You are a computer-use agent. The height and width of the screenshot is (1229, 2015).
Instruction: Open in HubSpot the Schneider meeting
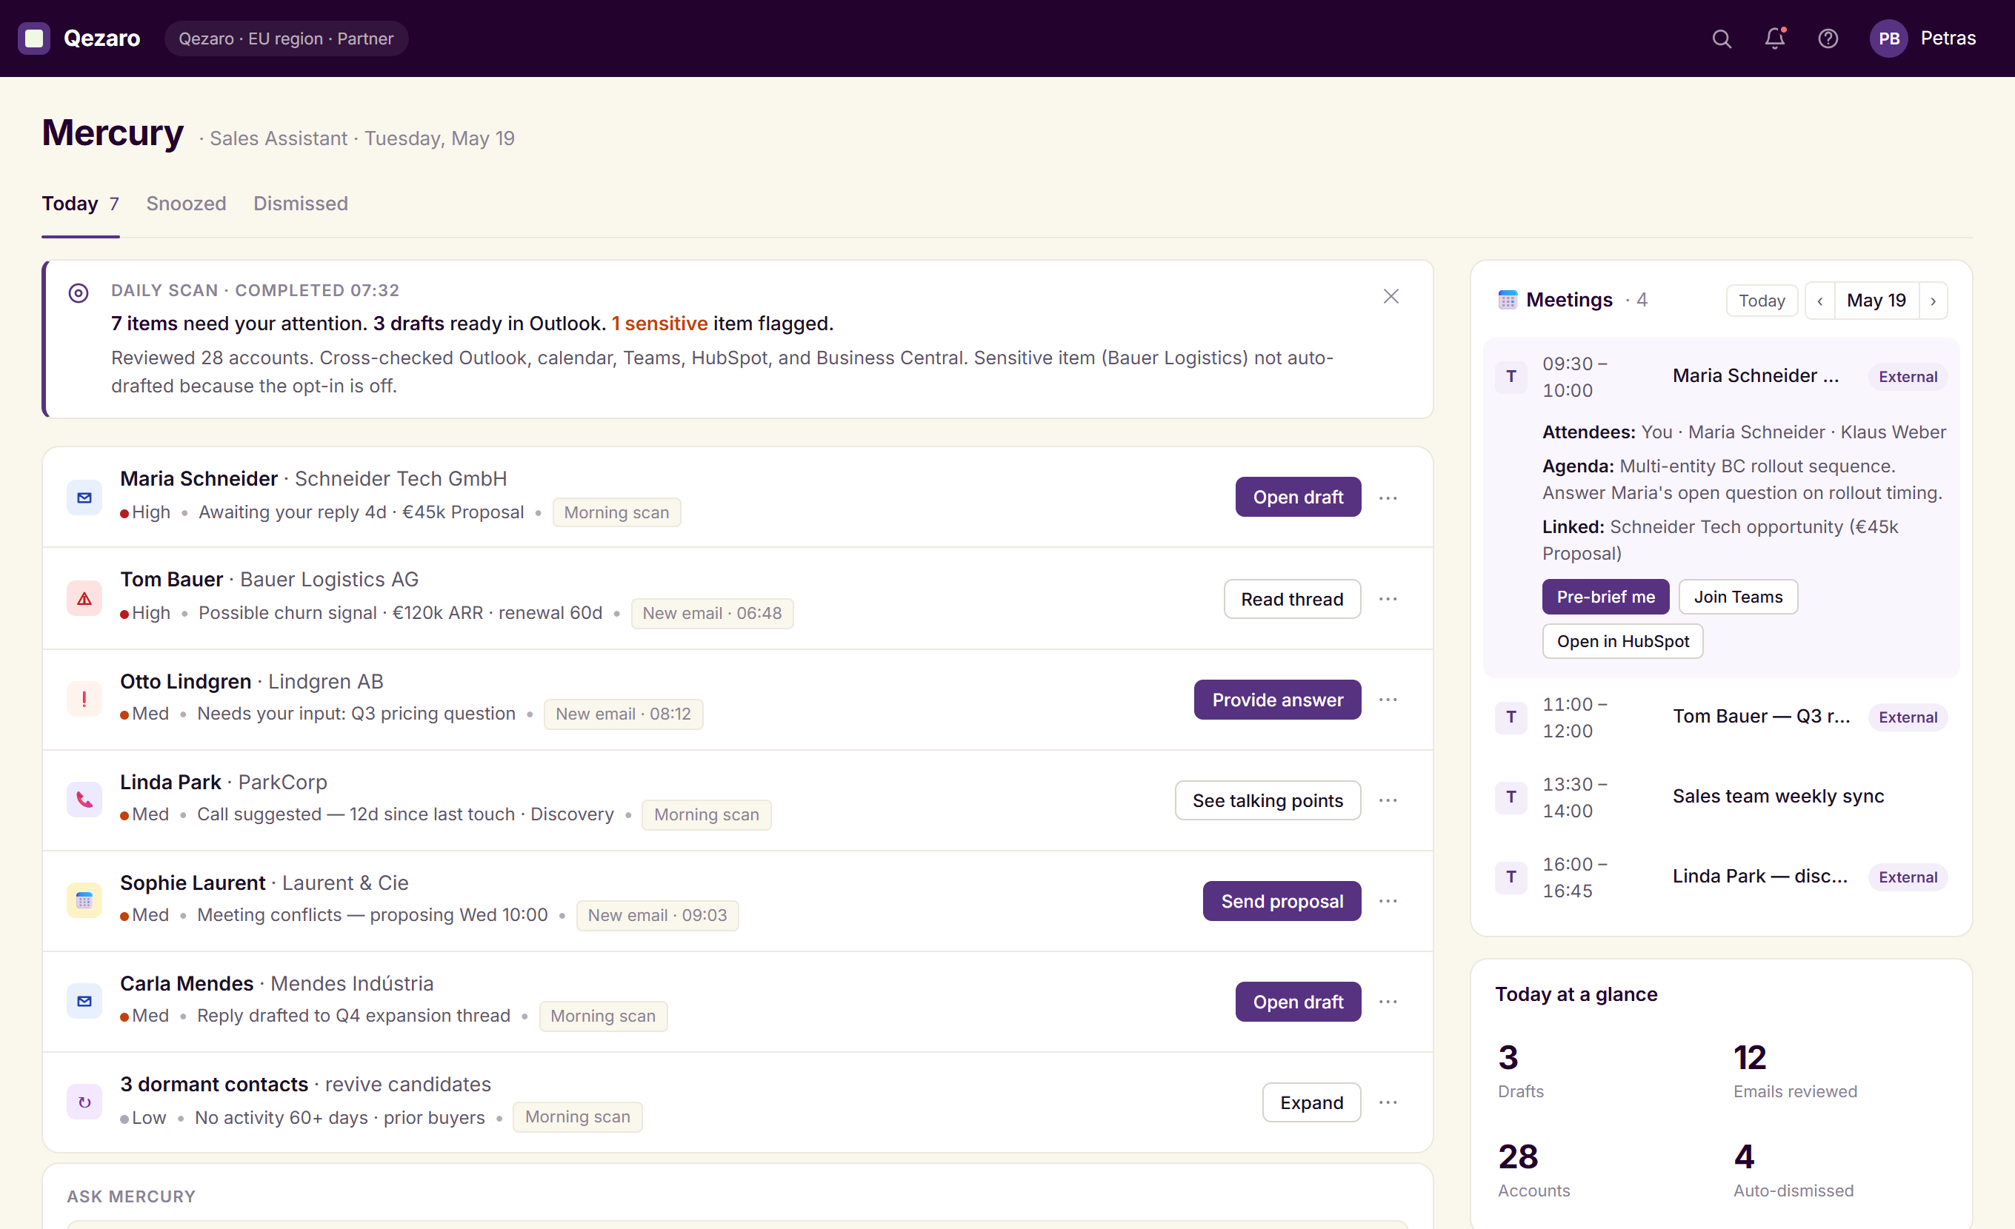click(x=1622, y=641)
